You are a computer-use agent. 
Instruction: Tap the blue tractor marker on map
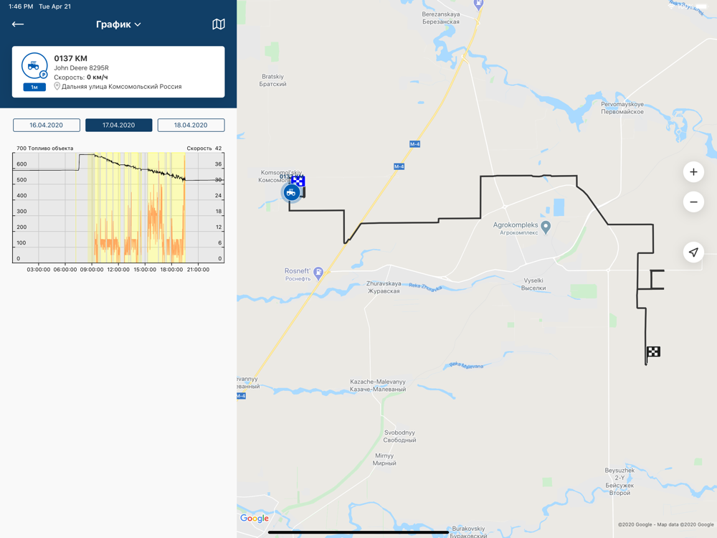pyautogui.click(x=291, y=192)
